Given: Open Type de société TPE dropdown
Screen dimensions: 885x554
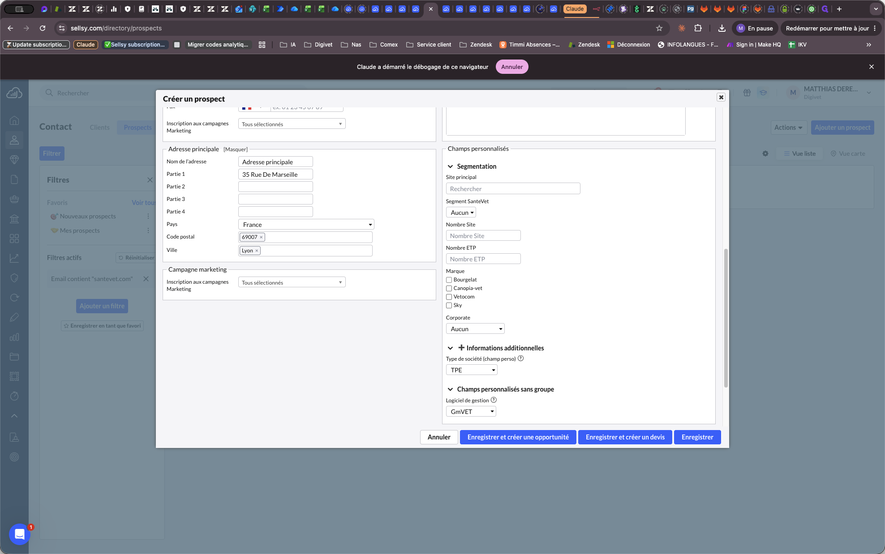Looking at the screenshot, I should tap(472, 370).
